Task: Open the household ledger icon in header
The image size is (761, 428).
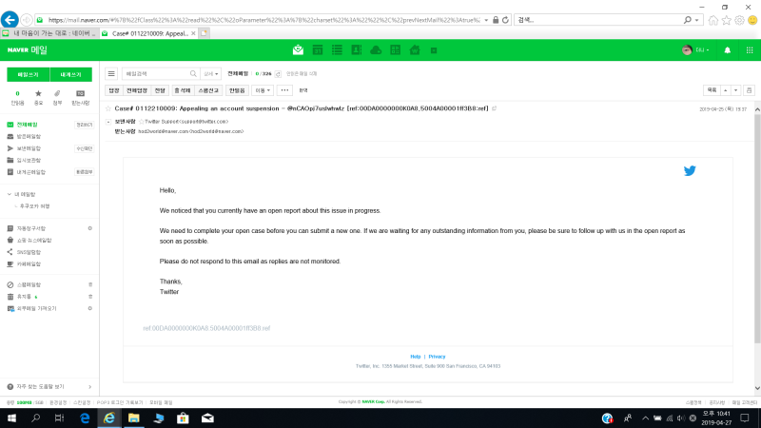Action: [x=415, y=50]
